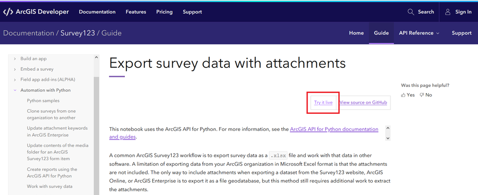478x195 pixels.
Task: Click the Try it live button
Action: (323, 103)
